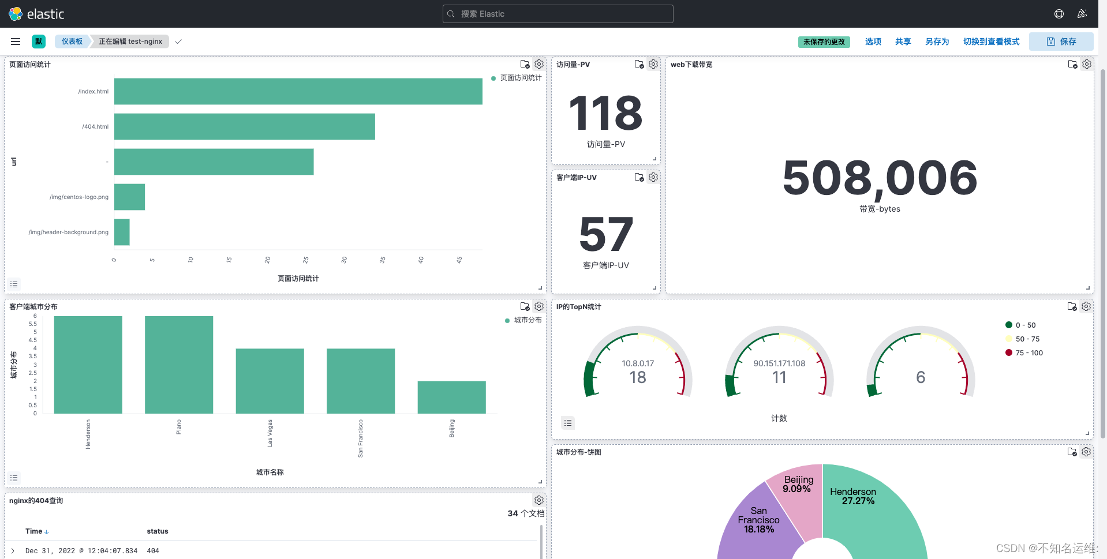Click the save-to-library icon on web下载带宽 panel
Viewport: 1107px width, 559px height.
pos(1072,64)
